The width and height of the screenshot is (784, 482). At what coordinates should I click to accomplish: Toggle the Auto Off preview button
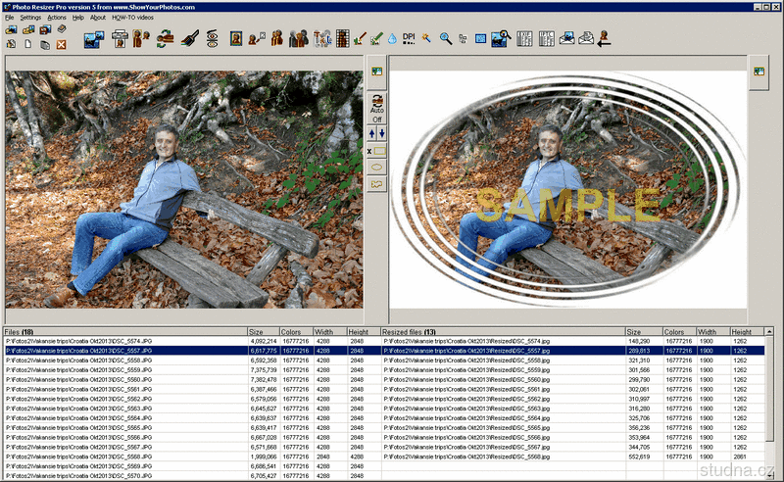coord(376,109)
